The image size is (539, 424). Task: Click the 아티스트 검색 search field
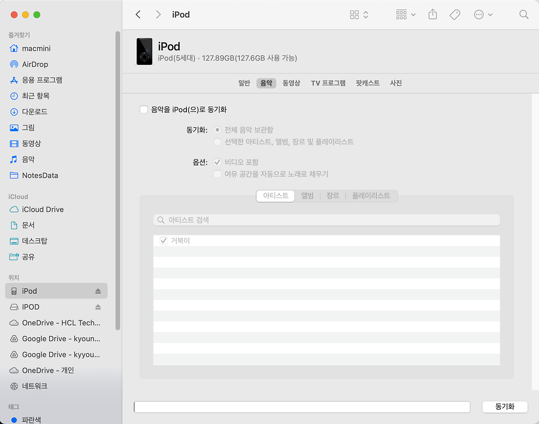327,220
